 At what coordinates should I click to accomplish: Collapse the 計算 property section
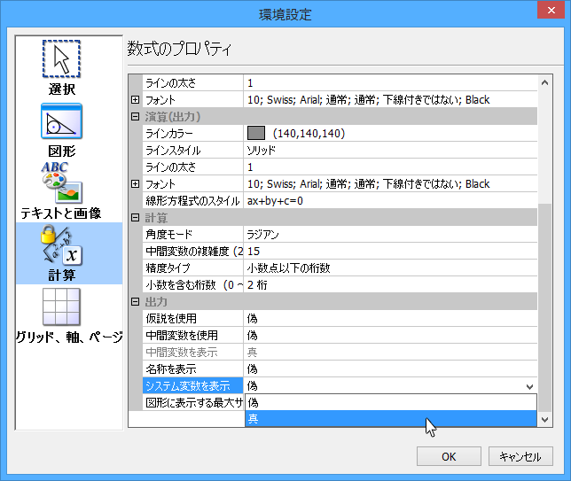tap(136, 218)
